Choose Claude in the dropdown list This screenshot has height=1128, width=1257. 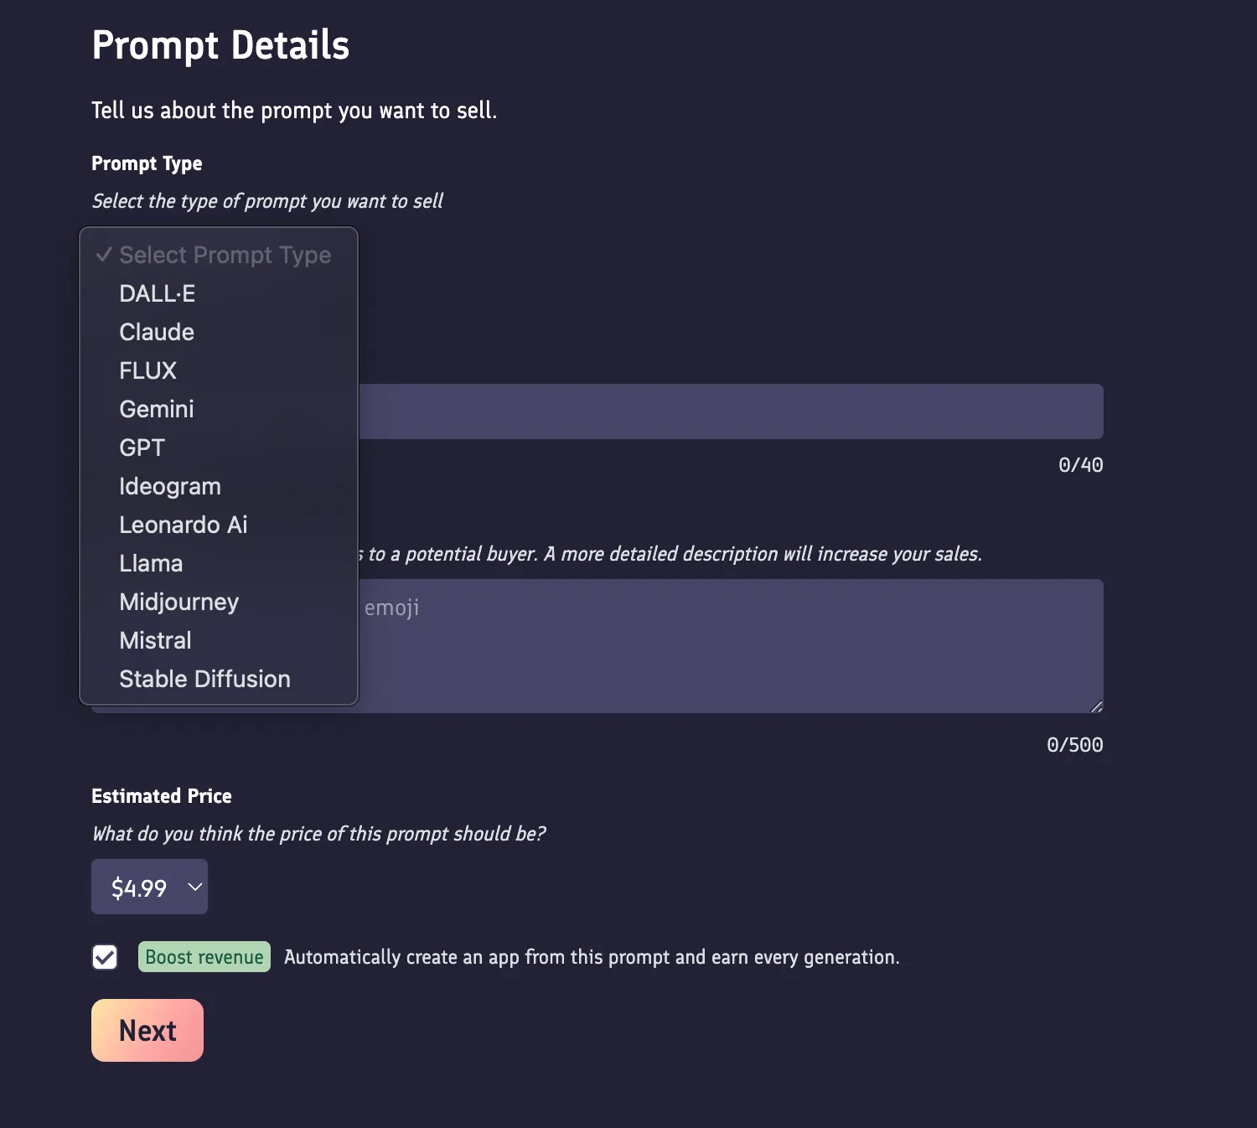[x=157, y=332]
